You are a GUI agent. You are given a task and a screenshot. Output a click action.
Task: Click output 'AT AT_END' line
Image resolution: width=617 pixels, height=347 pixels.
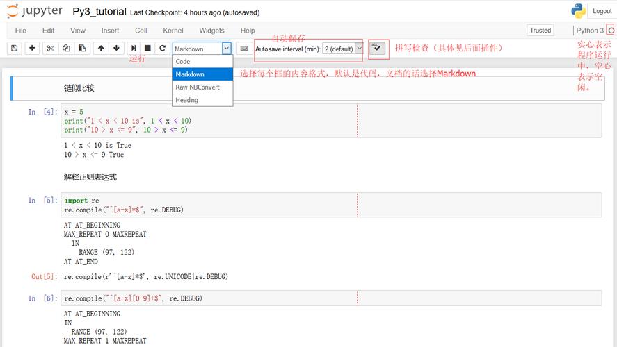81,262
